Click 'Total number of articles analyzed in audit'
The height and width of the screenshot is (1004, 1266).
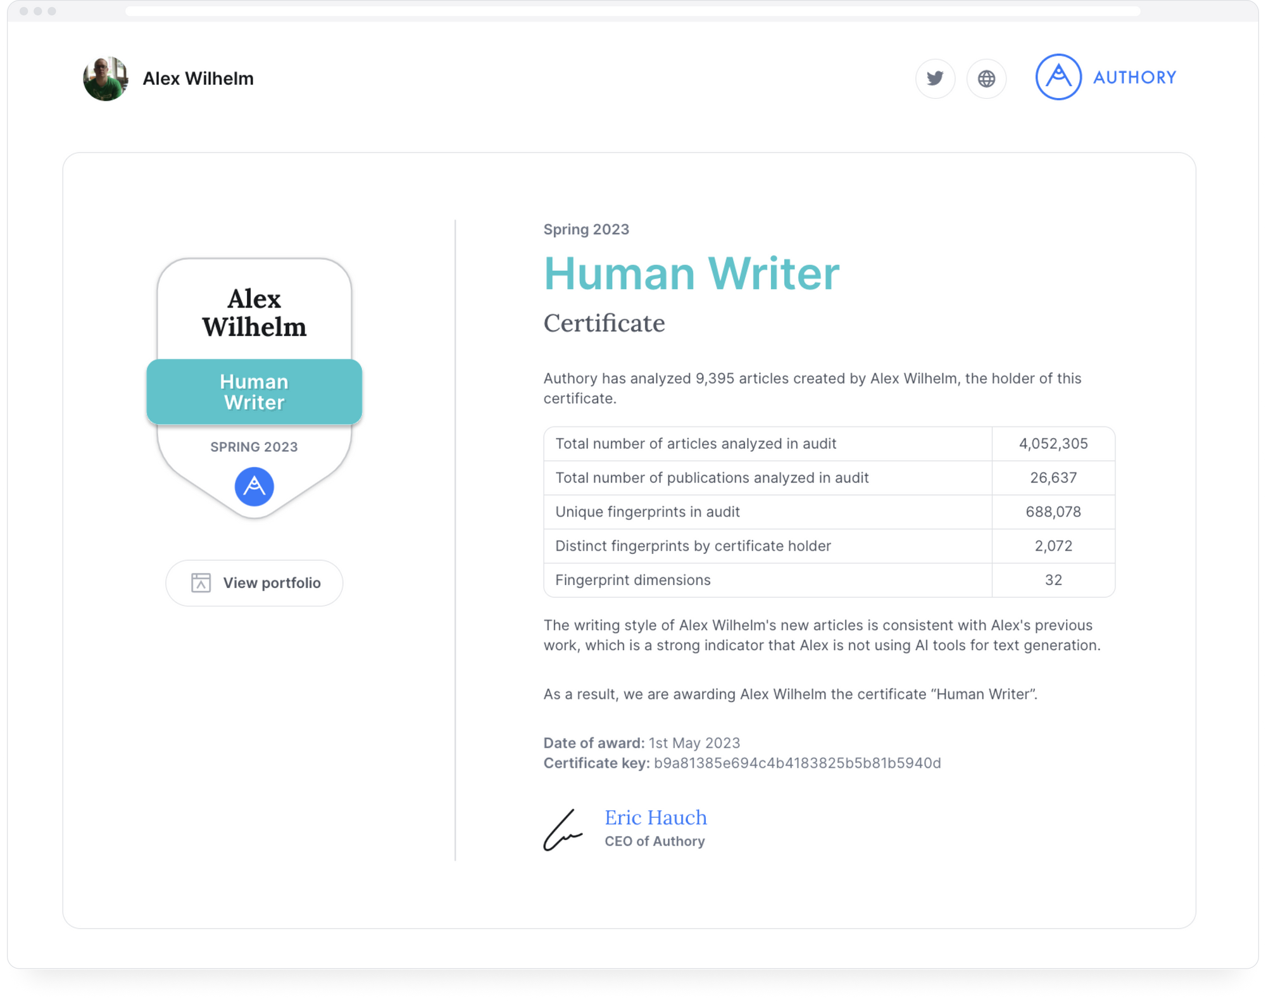pos(696,444)
